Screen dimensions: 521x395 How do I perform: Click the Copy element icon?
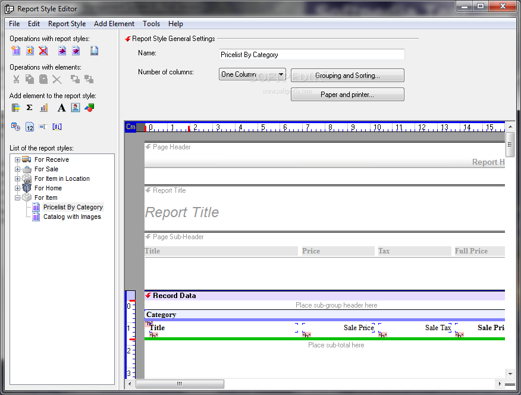click(30, 79)
